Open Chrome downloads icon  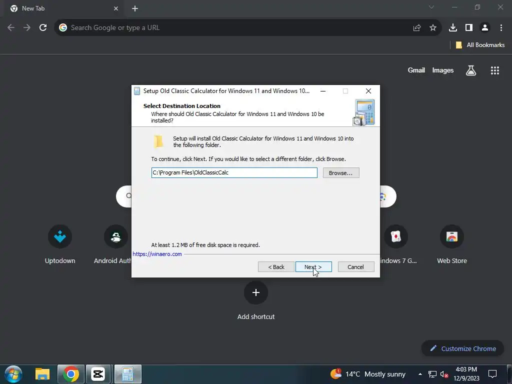click(x=453, y=28)
